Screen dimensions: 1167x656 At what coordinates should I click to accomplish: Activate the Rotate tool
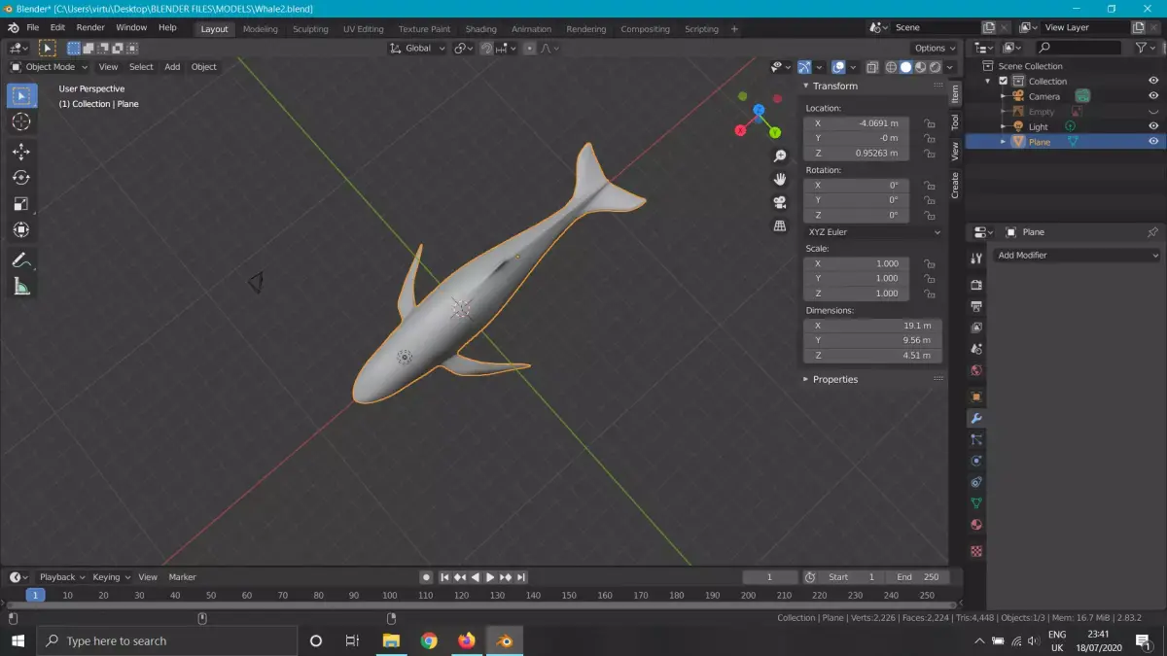tap(21, 178)
